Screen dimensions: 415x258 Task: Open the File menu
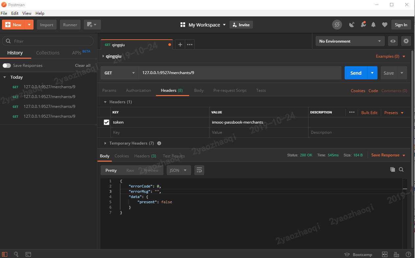(x=4, y=13)
